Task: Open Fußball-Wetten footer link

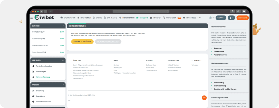Action: point(173,65)
